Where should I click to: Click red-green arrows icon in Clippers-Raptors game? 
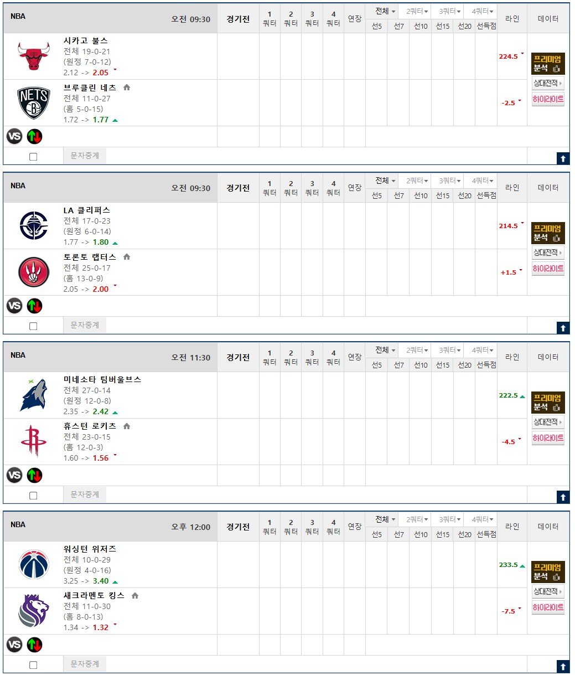coord(34,306)
